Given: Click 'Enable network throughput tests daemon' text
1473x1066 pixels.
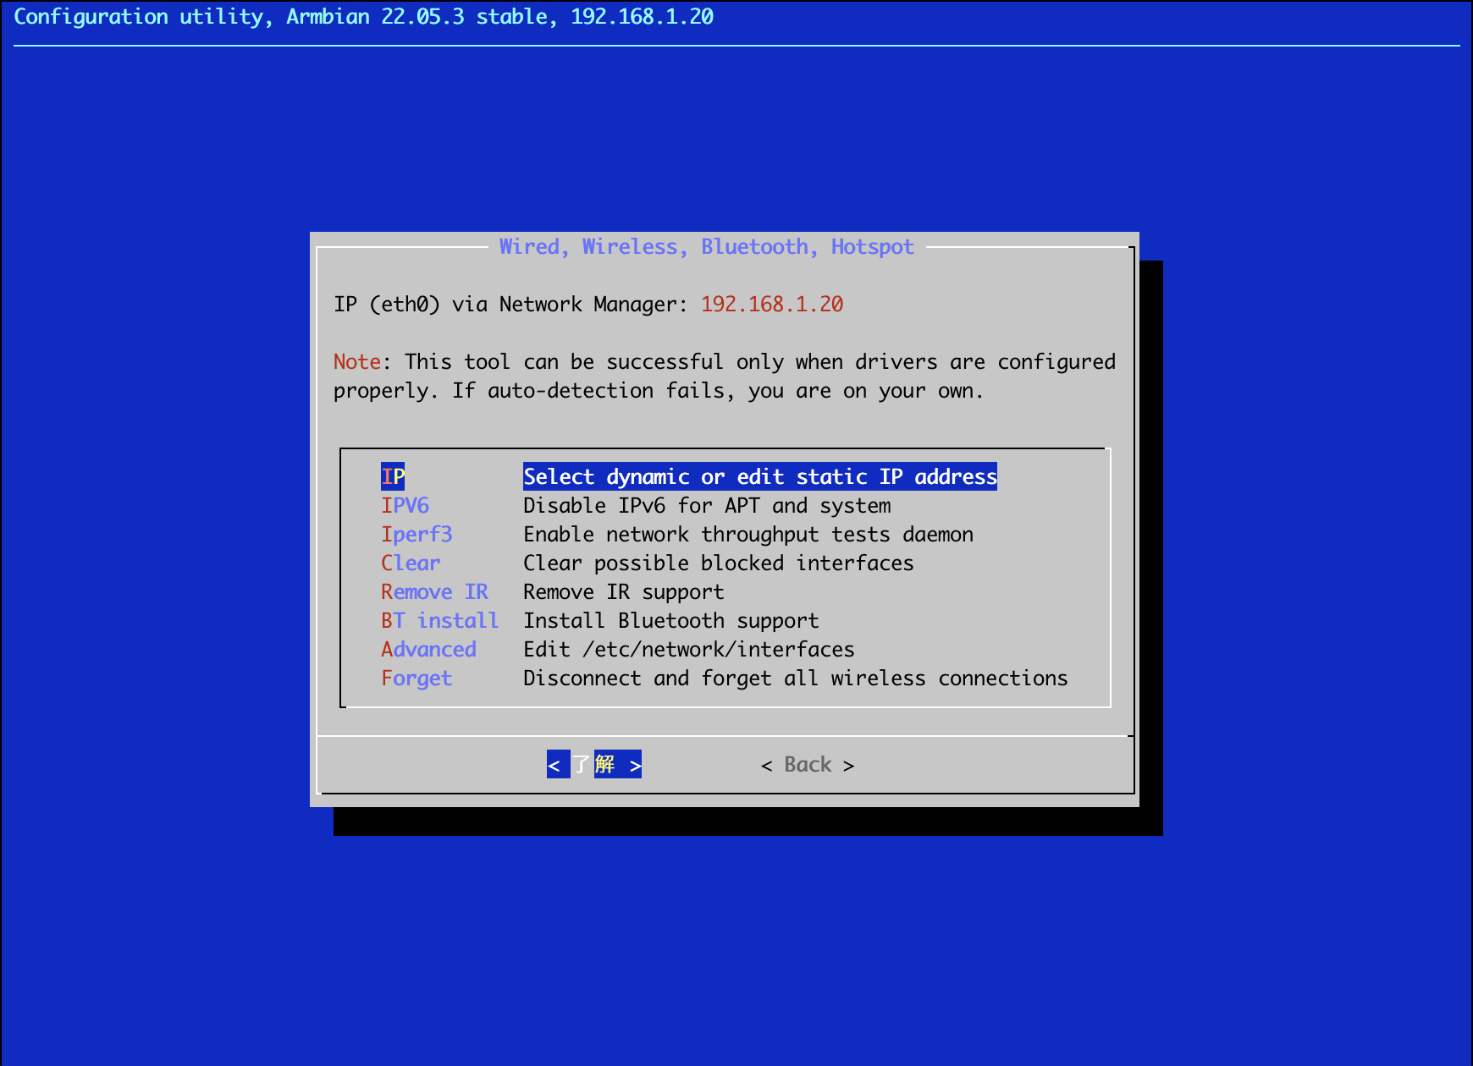Looking at the screenshot, I should click(748, 534).
